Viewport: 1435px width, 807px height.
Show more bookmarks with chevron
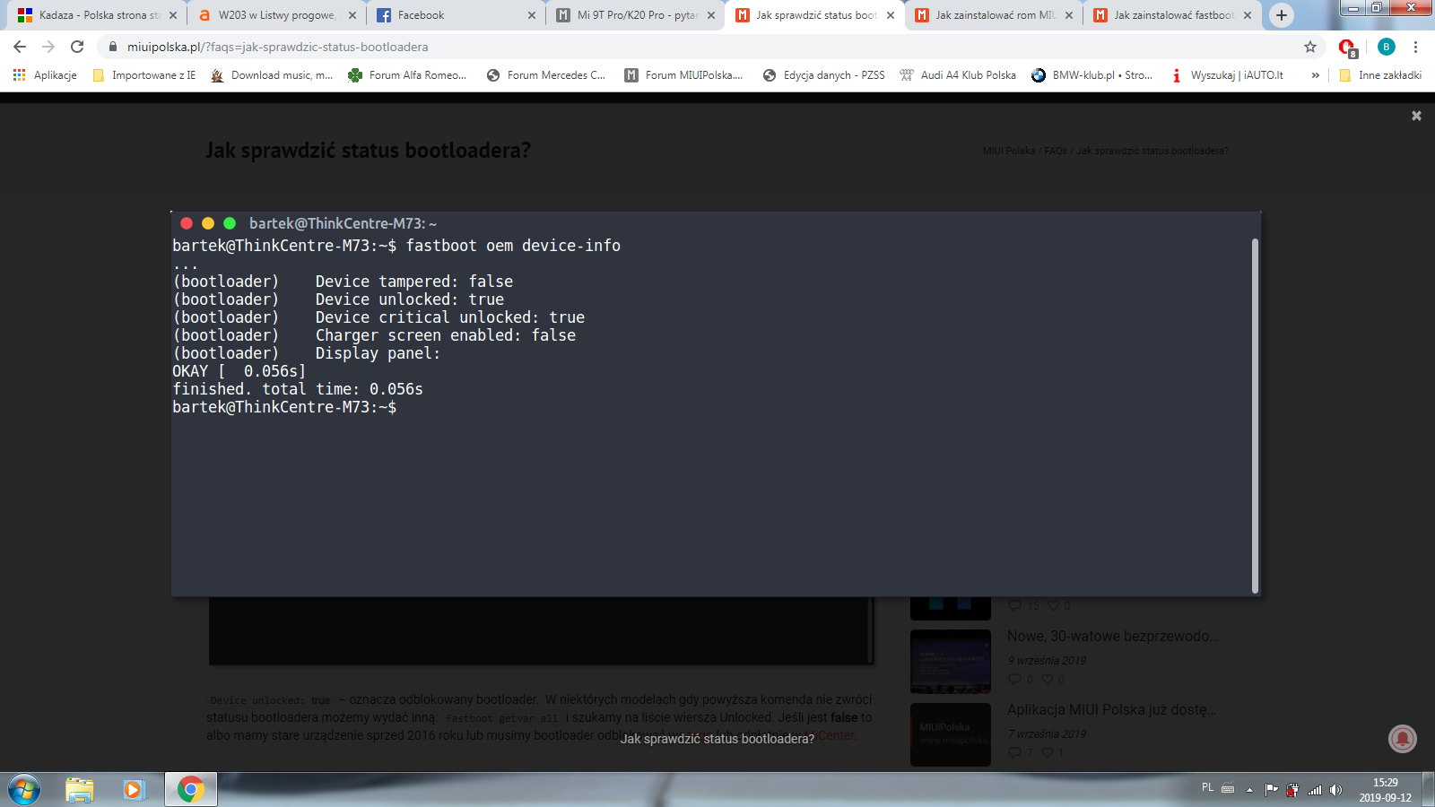coord(1315,75)
